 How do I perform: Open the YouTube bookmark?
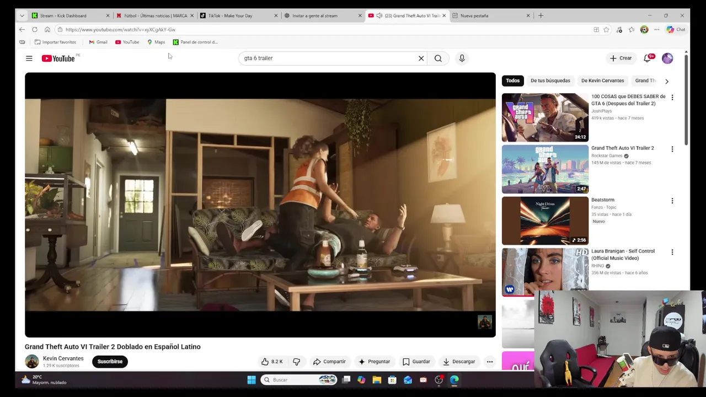[x=127, y=42]
